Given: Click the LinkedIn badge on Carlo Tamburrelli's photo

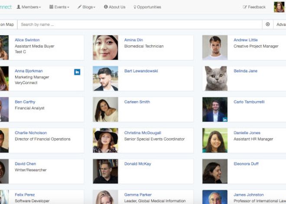Looking at the screenshot, I should point(225,120).
